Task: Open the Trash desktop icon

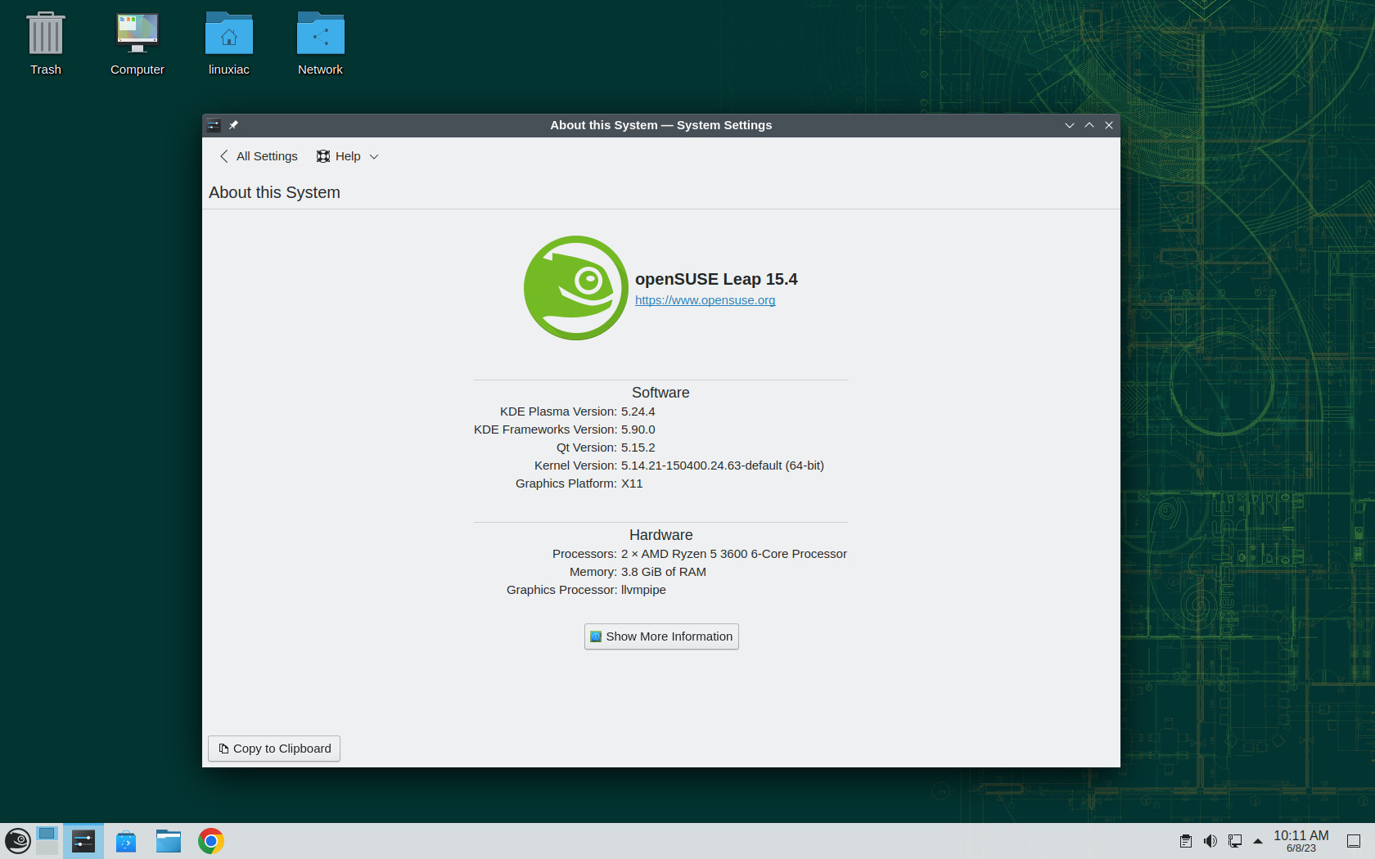Action: click(46, 45)
